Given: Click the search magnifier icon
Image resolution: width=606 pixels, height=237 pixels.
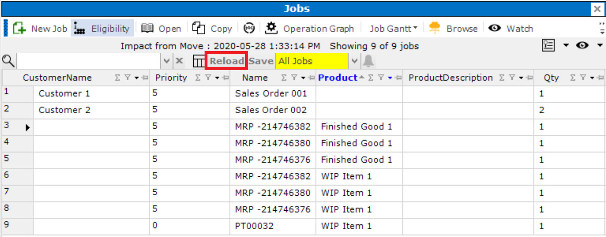Looking at the screenshot, I should (x=8, y=61).
